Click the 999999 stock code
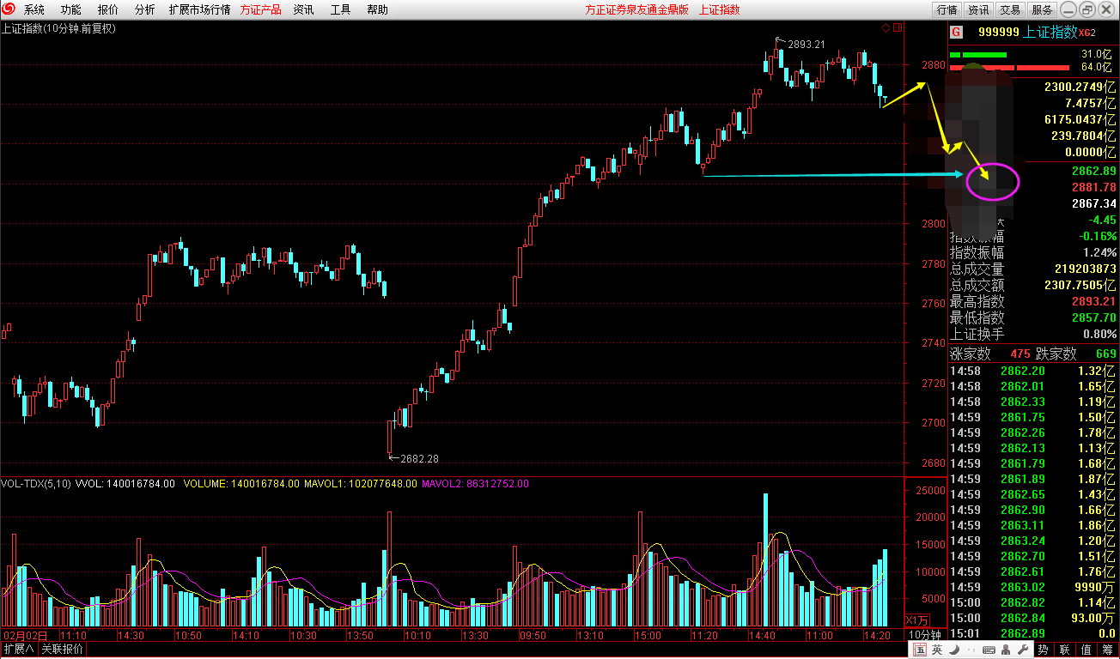This screenshot has width=1120, height=659. (999, 32)
